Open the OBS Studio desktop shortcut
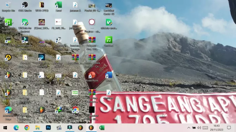Screen dimensions: 236x132 pos(25,5)
